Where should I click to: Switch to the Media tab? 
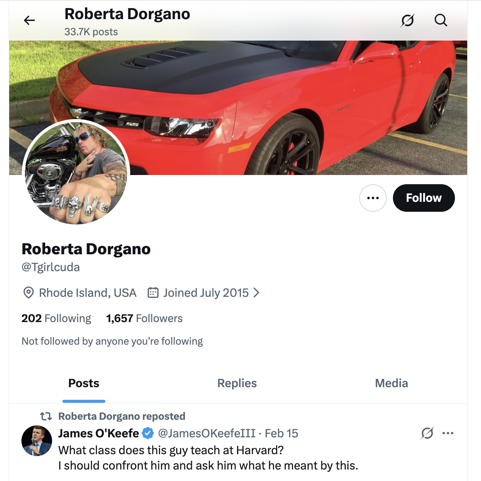(391, 383)
